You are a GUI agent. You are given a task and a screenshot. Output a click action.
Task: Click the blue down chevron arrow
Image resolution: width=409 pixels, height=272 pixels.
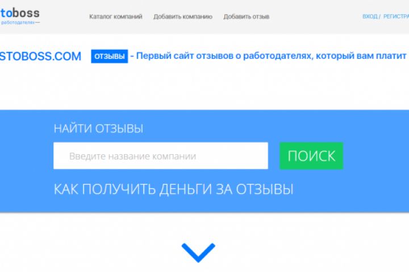[x=198, y=253]
